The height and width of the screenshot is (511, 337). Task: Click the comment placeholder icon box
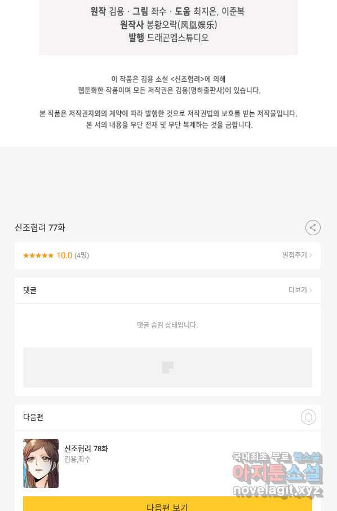167,367
